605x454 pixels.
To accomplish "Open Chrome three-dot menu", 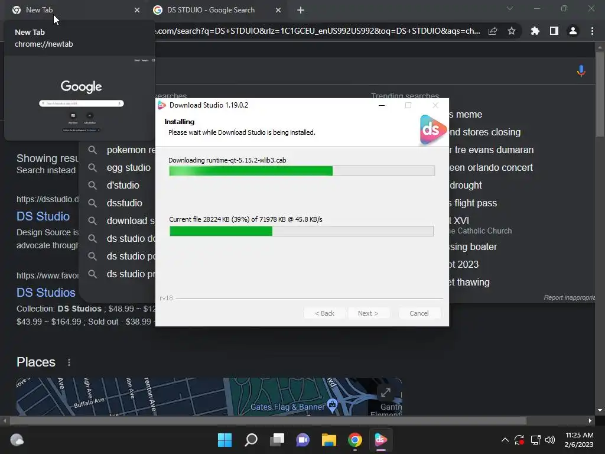I will tap(592, 31).
